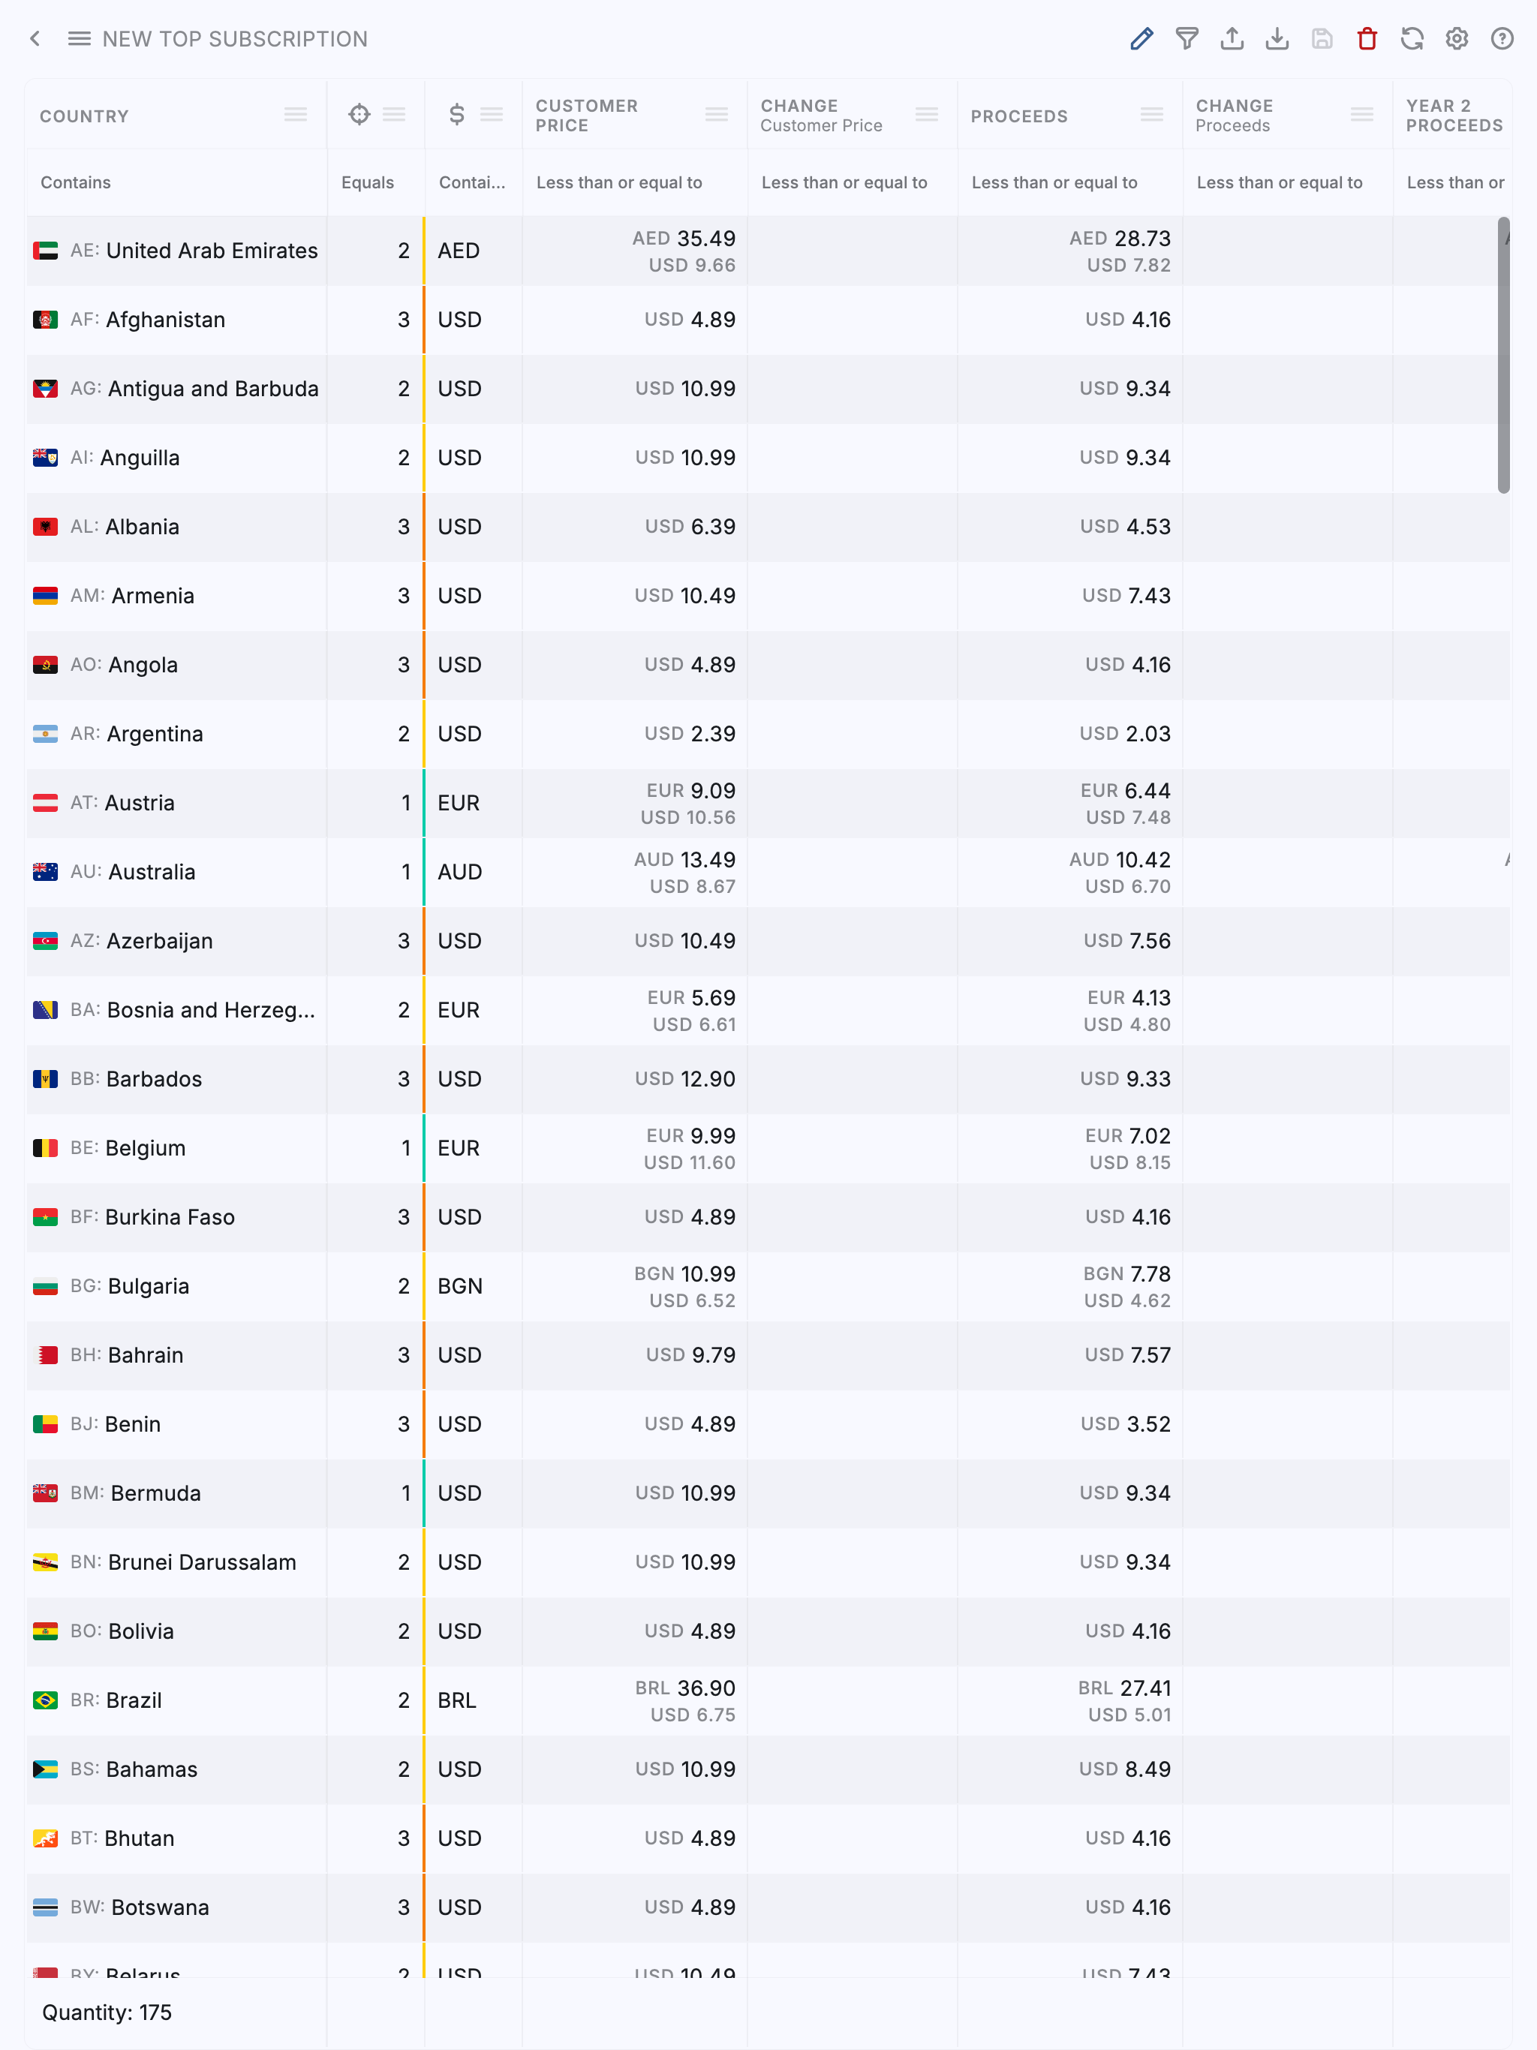Open the Customer Price column menu
Viewport: 1537px width, 2050px height.
coord(716,115)
